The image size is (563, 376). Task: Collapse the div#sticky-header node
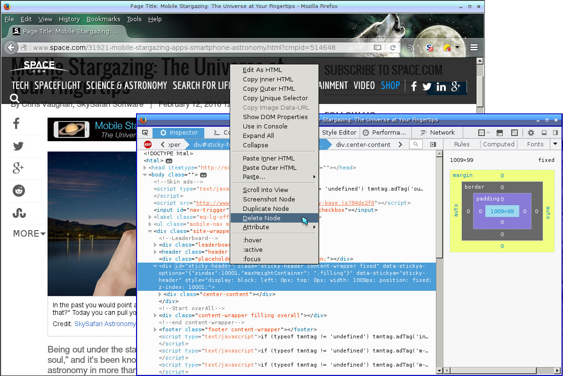click(155, 266)
